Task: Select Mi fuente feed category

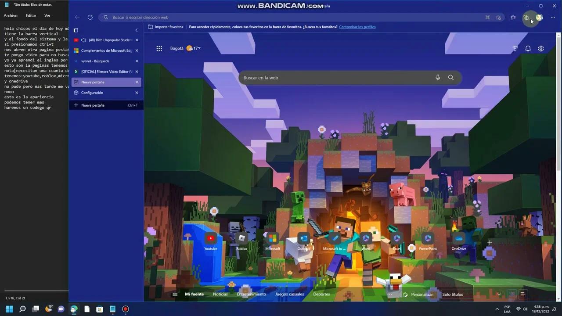Action: 194,294
